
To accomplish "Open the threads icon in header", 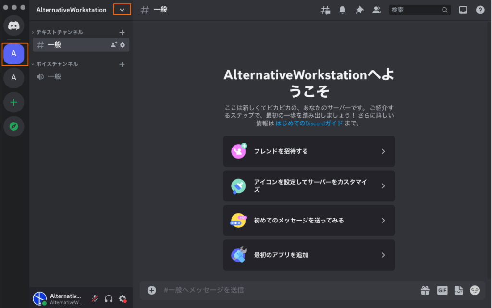I will pos(325,10).
